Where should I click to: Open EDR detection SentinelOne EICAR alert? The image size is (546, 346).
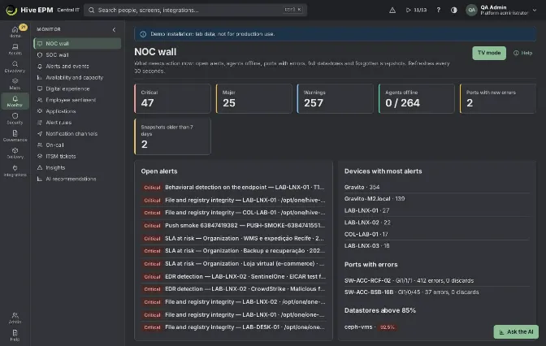tap(233, 276)
